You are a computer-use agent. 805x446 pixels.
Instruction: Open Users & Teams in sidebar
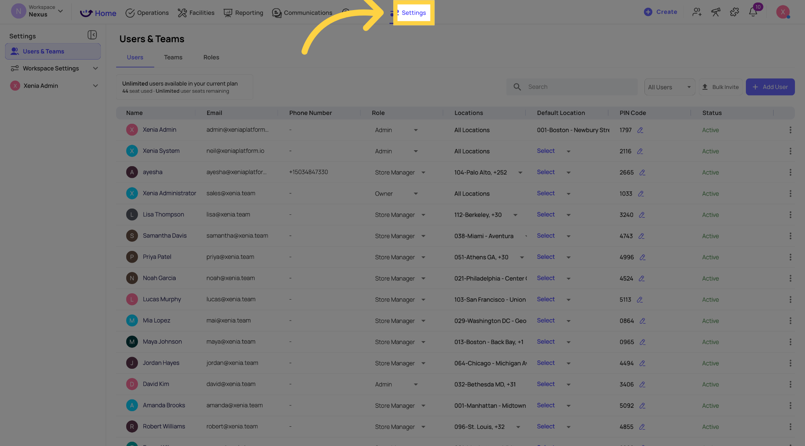click(x=53, y=51)
